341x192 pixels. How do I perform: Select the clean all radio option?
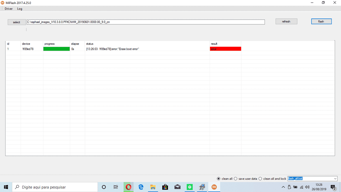(x=225, y=179)
